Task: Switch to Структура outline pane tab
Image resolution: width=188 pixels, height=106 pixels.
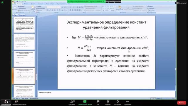Action: tap(22, 15)
